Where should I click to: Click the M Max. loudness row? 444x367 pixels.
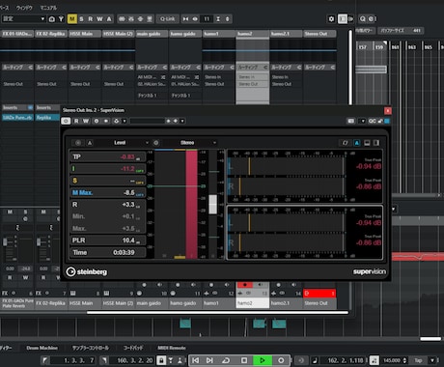[108, 192]
